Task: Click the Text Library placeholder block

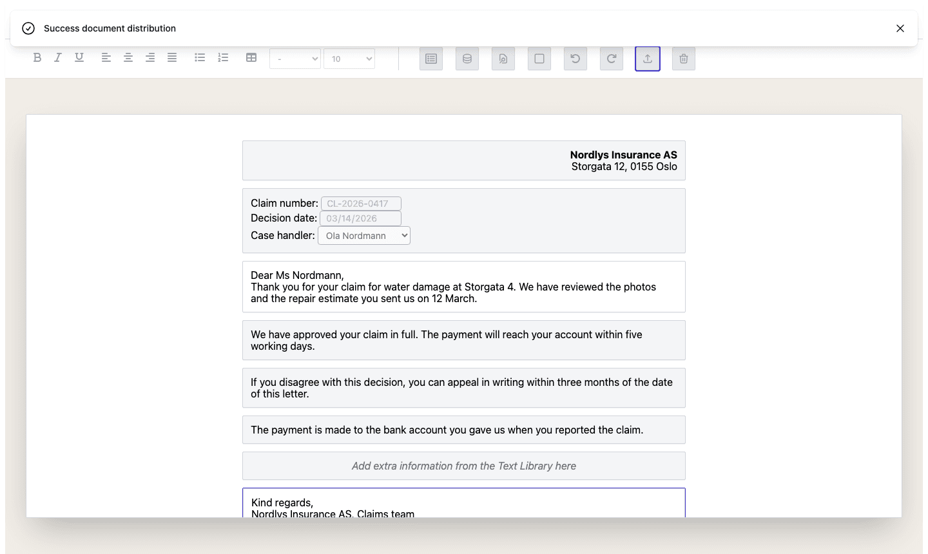Action: pos(464,466)
